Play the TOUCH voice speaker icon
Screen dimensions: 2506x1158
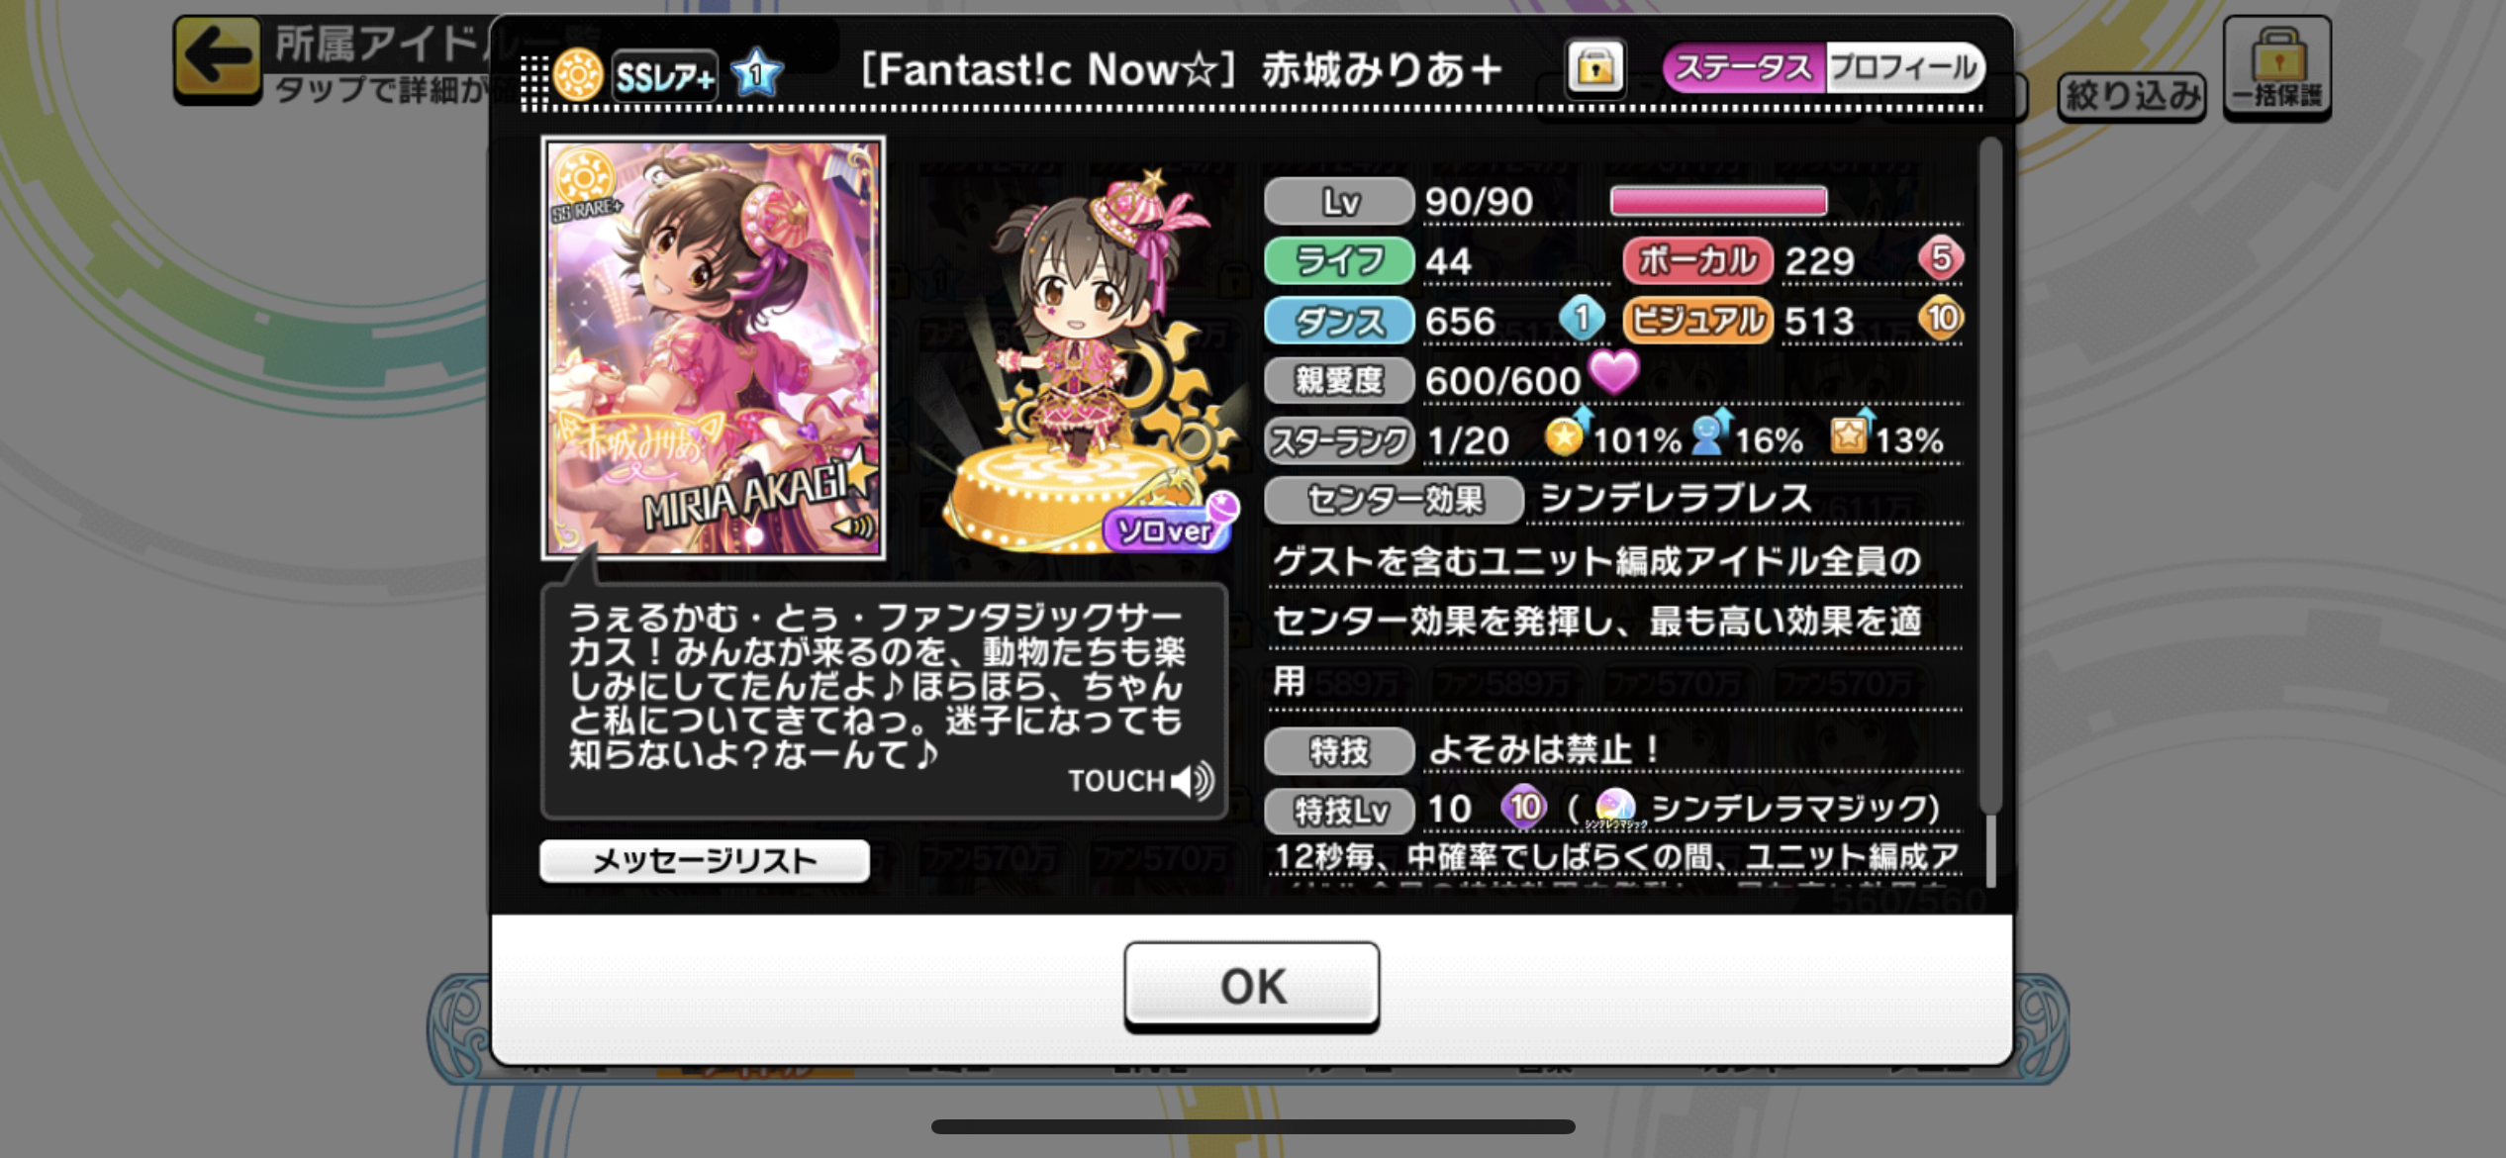tap(1193, 781)
